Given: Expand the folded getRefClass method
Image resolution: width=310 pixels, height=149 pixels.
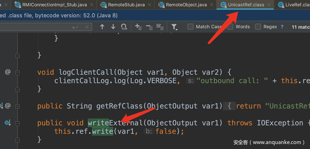Looking at the screenshot, I should pyautogui.click(x=17, y=106).
